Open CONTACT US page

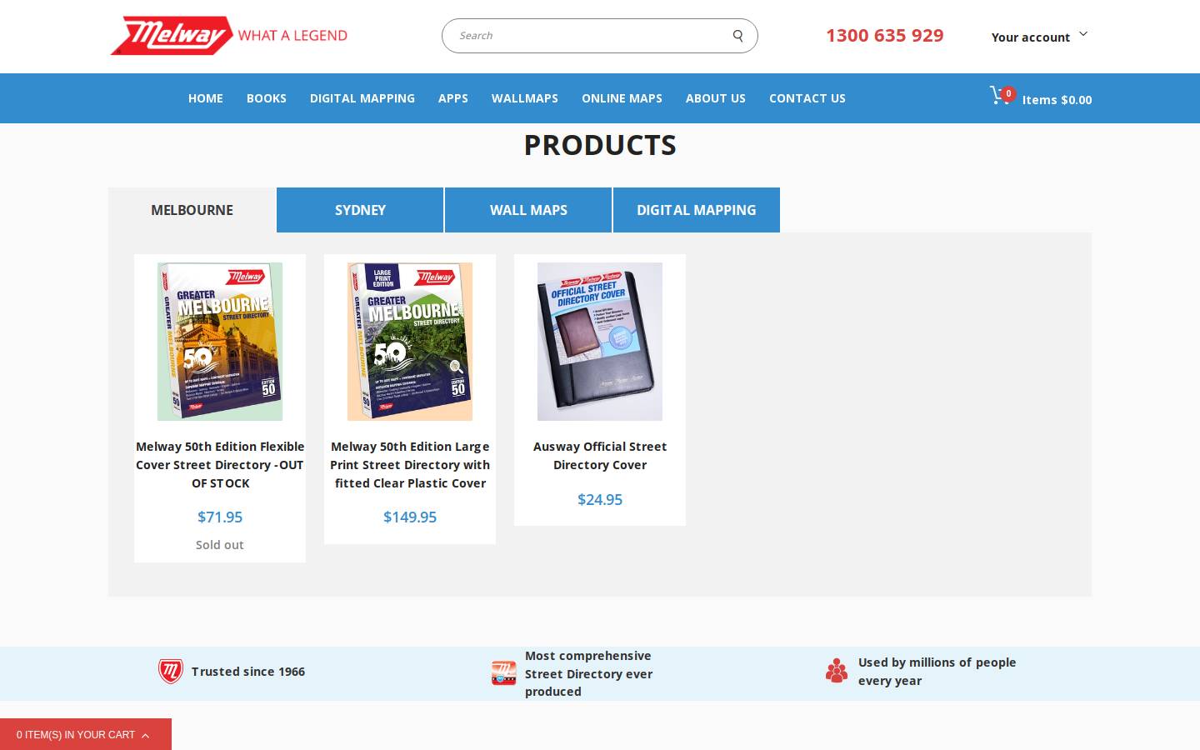click(x=807, y=98)
